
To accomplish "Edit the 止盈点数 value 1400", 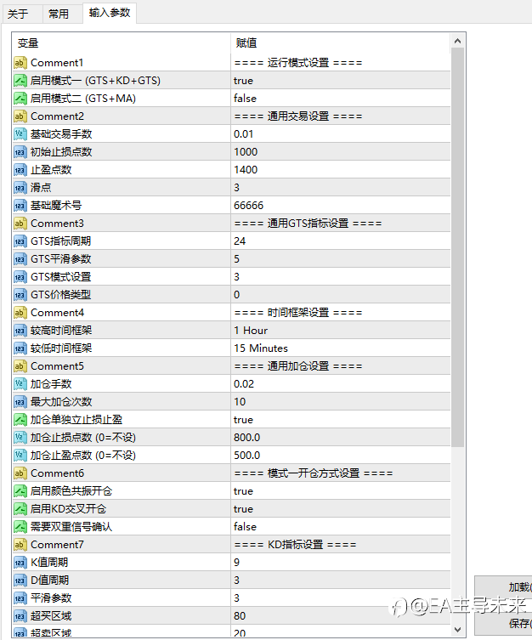I will coord(341,170).
